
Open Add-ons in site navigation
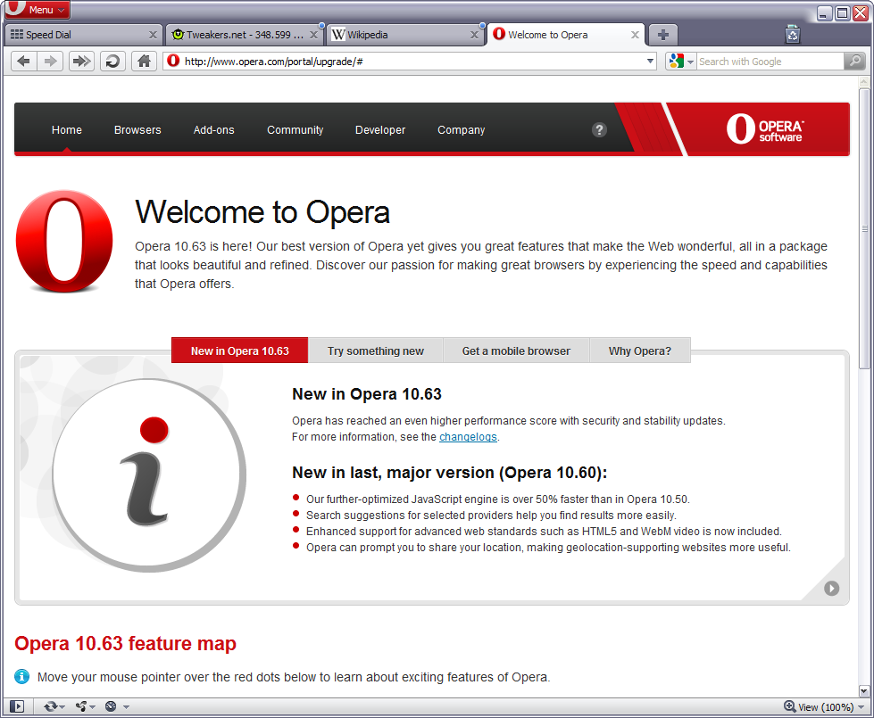pyautogui.click(x=214, y=130)
